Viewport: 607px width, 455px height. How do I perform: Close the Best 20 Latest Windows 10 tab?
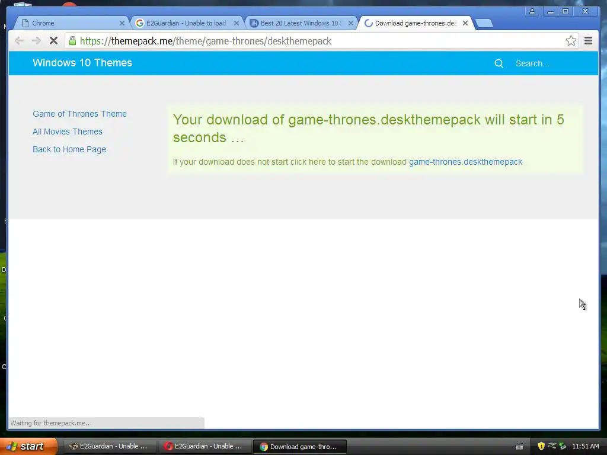click(x=351, y=23)
